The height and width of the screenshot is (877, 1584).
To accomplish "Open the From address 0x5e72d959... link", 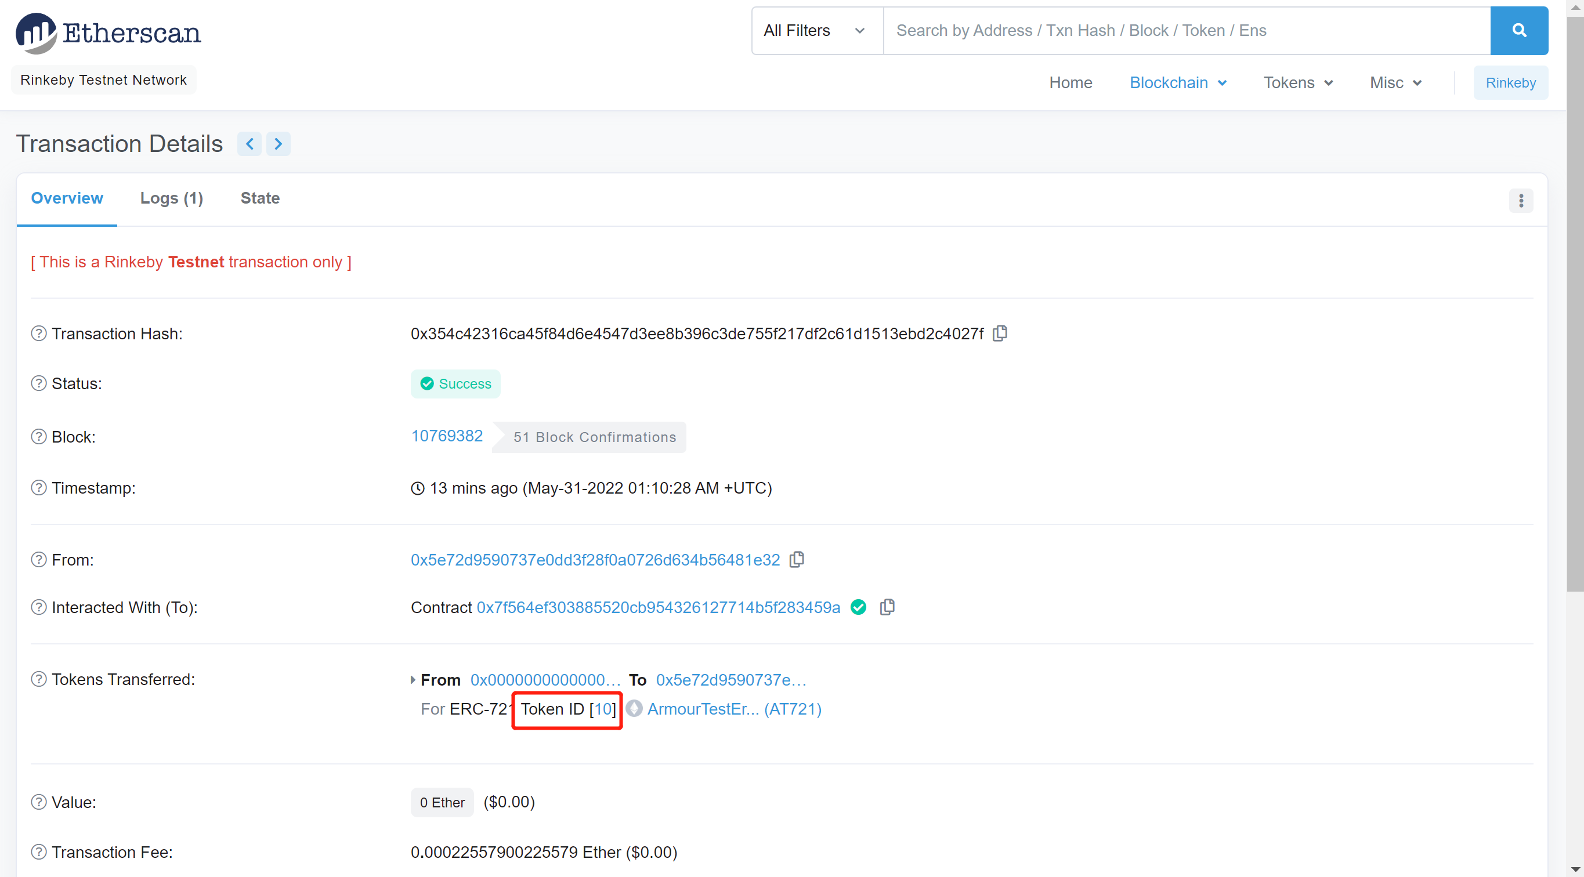I will (x=595, y=560).
